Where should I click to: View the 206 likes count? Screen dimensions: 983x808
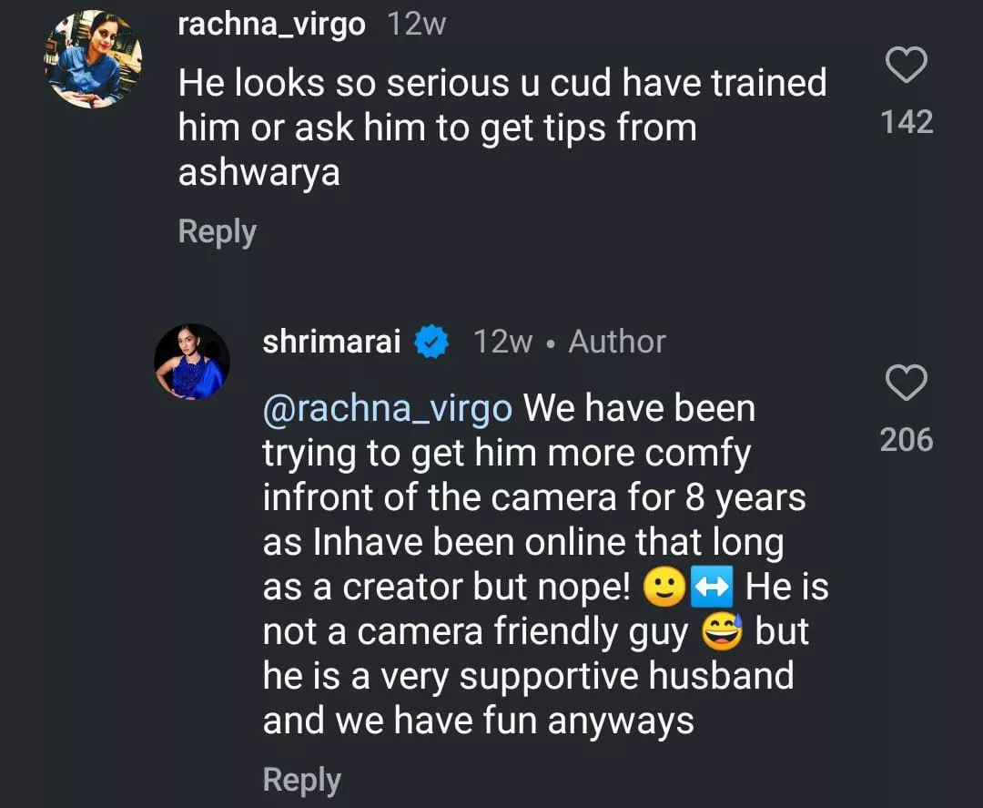907,440
